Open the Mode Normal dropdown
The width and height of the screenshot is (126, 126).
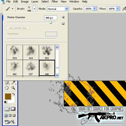click(58, 9)
